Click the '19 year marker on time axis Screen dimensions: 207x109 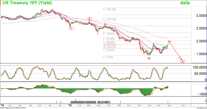coord(69,105)
